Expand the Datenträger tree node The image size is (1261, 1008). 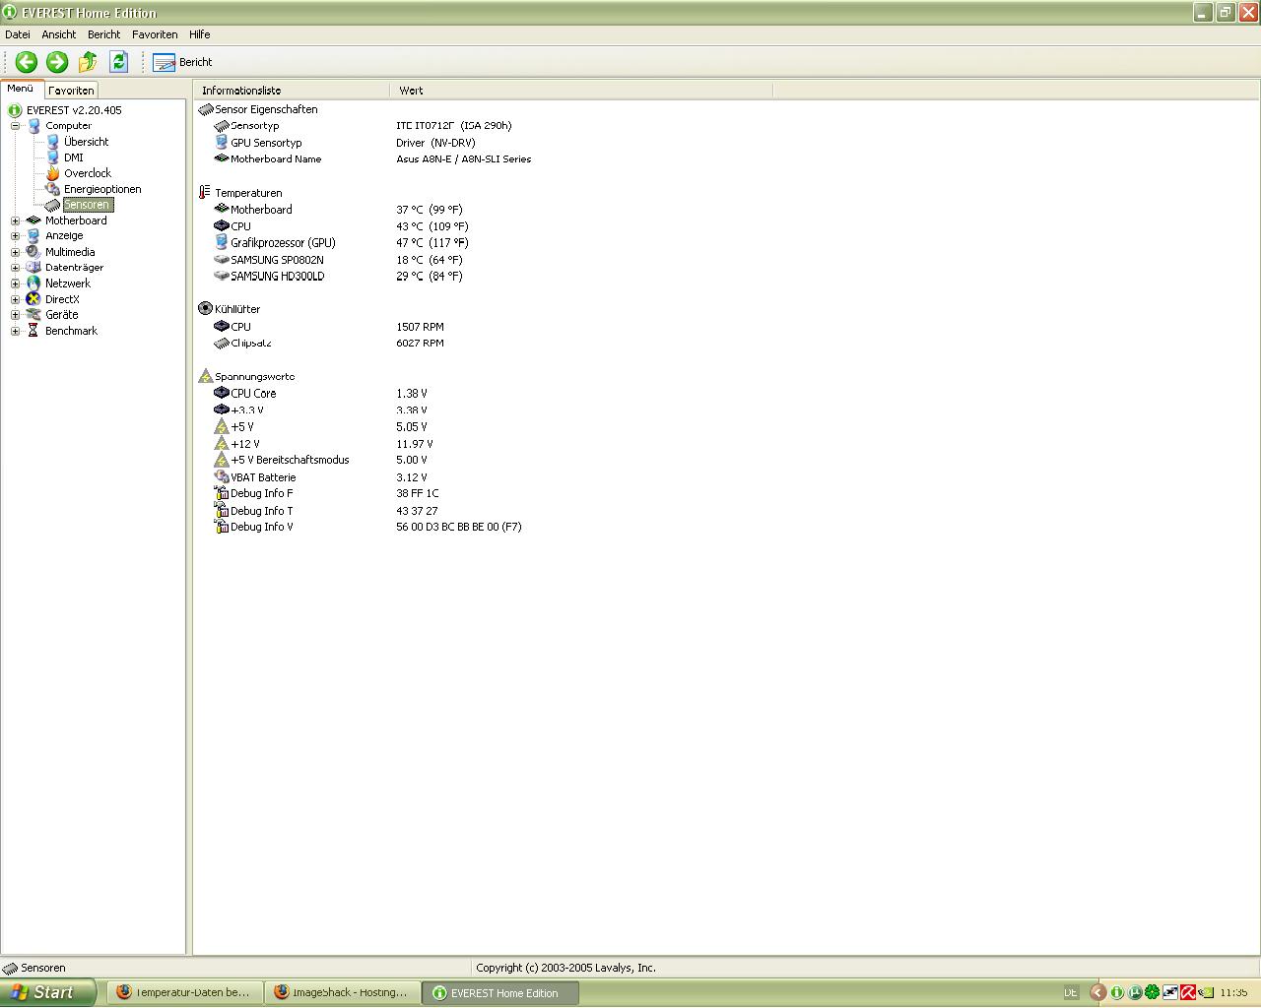16,268
